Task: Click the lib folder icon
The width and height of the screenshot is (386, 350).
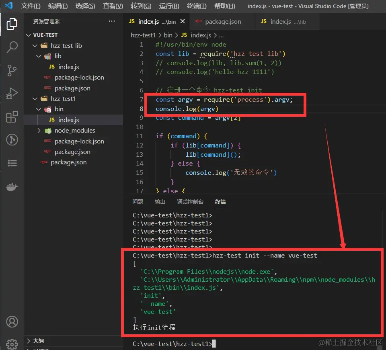Action: pos(48,56)
